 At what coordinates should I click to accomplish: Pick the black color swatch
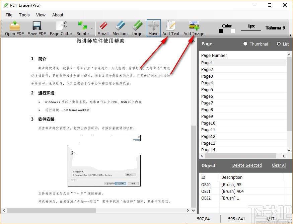coord(221,31)
